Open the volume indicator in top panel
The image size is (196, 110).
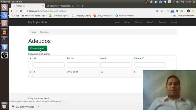click(x=183, y=2)
